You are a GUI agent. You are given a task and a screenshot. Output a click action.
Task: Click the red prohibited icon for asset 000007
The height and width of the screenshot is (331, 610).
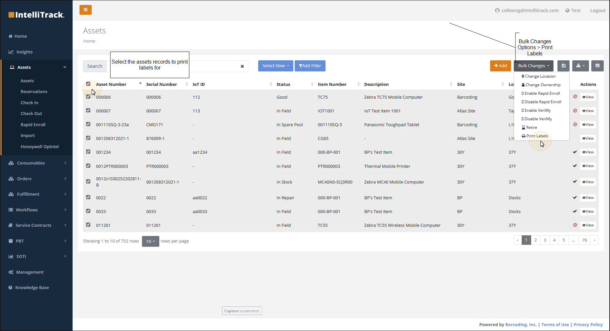tap(575, 110)
